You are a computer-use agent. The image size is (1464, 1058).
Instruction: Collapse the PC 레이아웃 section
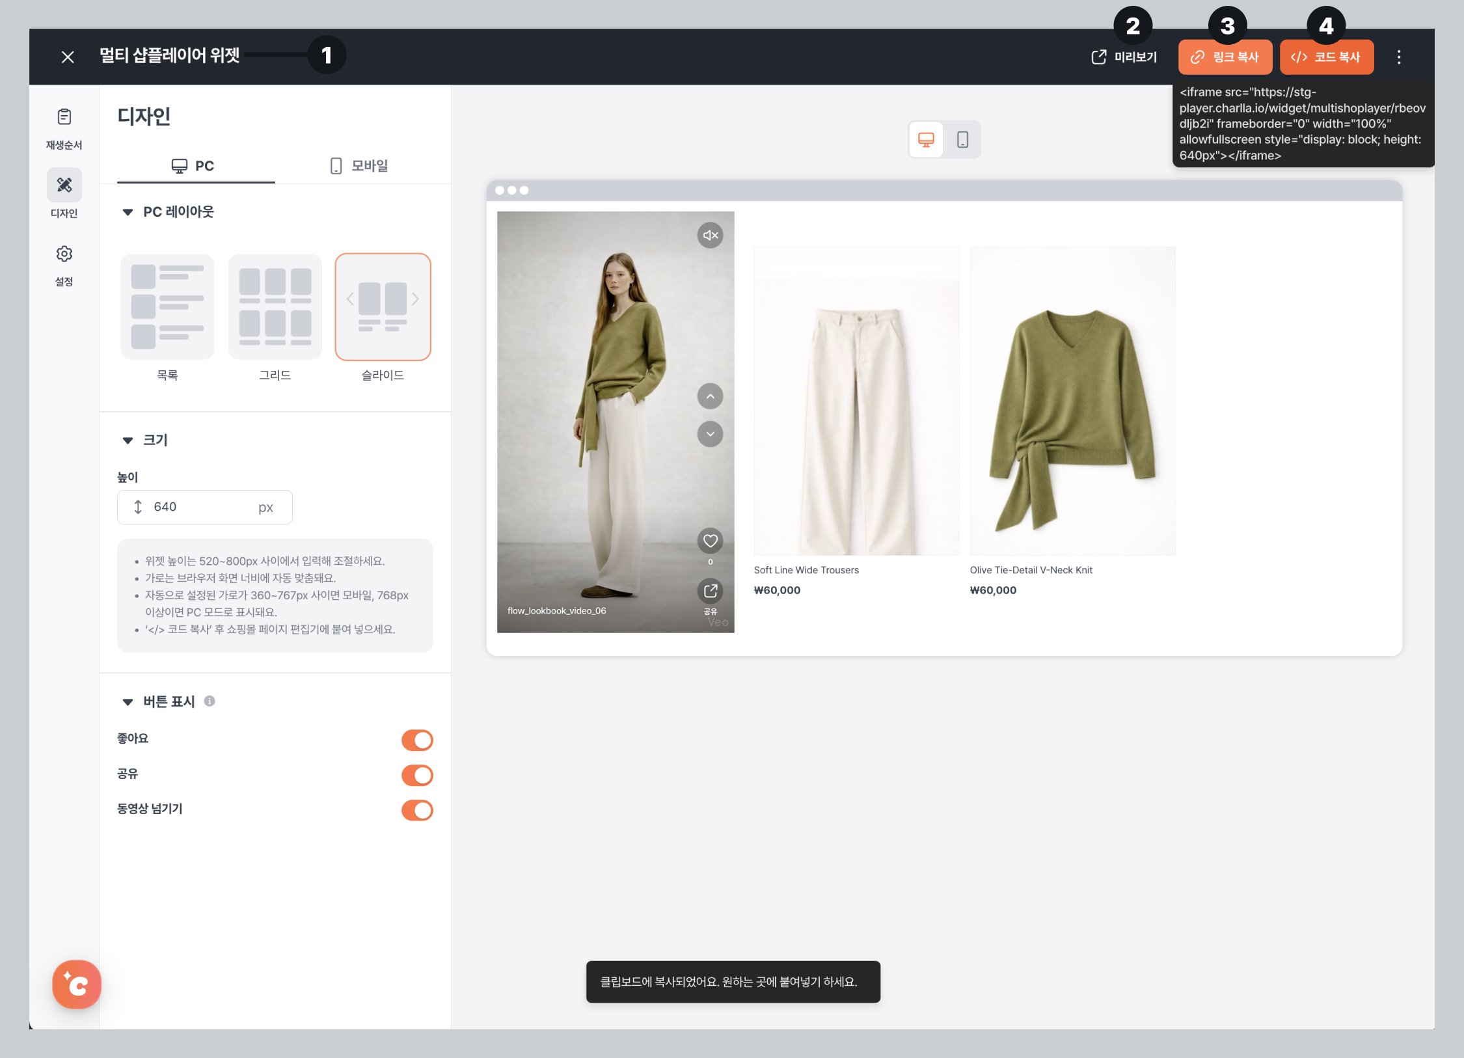click(128, 212)
